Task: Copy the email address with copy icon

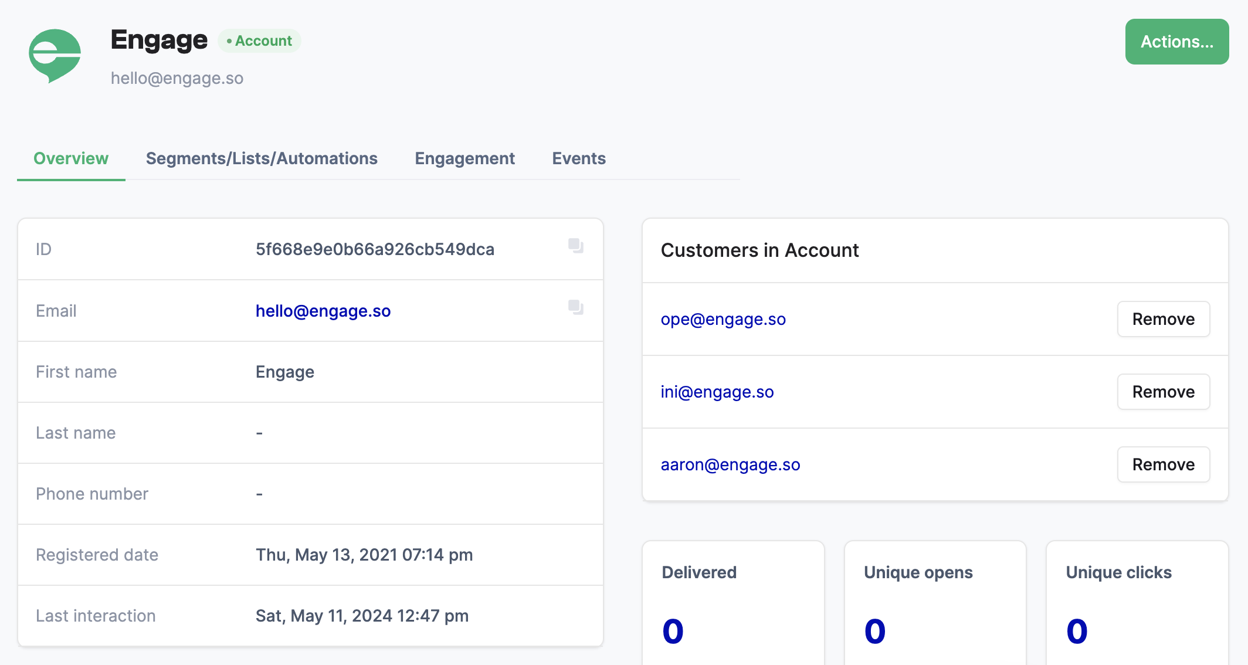Action: pos(576,307)
